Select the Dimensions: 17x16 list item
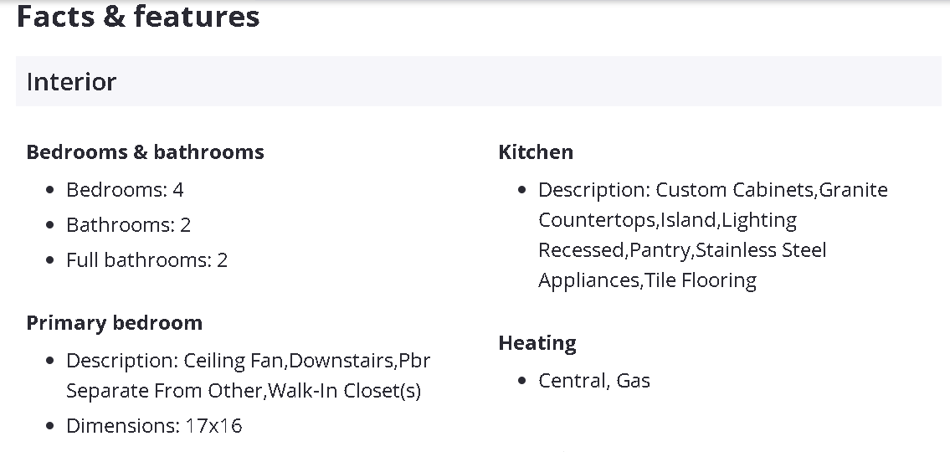This screenshot has width=950, height=462. (154, 426)
